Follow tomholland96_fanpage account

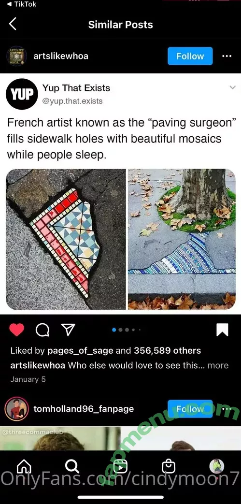point(190,409)
